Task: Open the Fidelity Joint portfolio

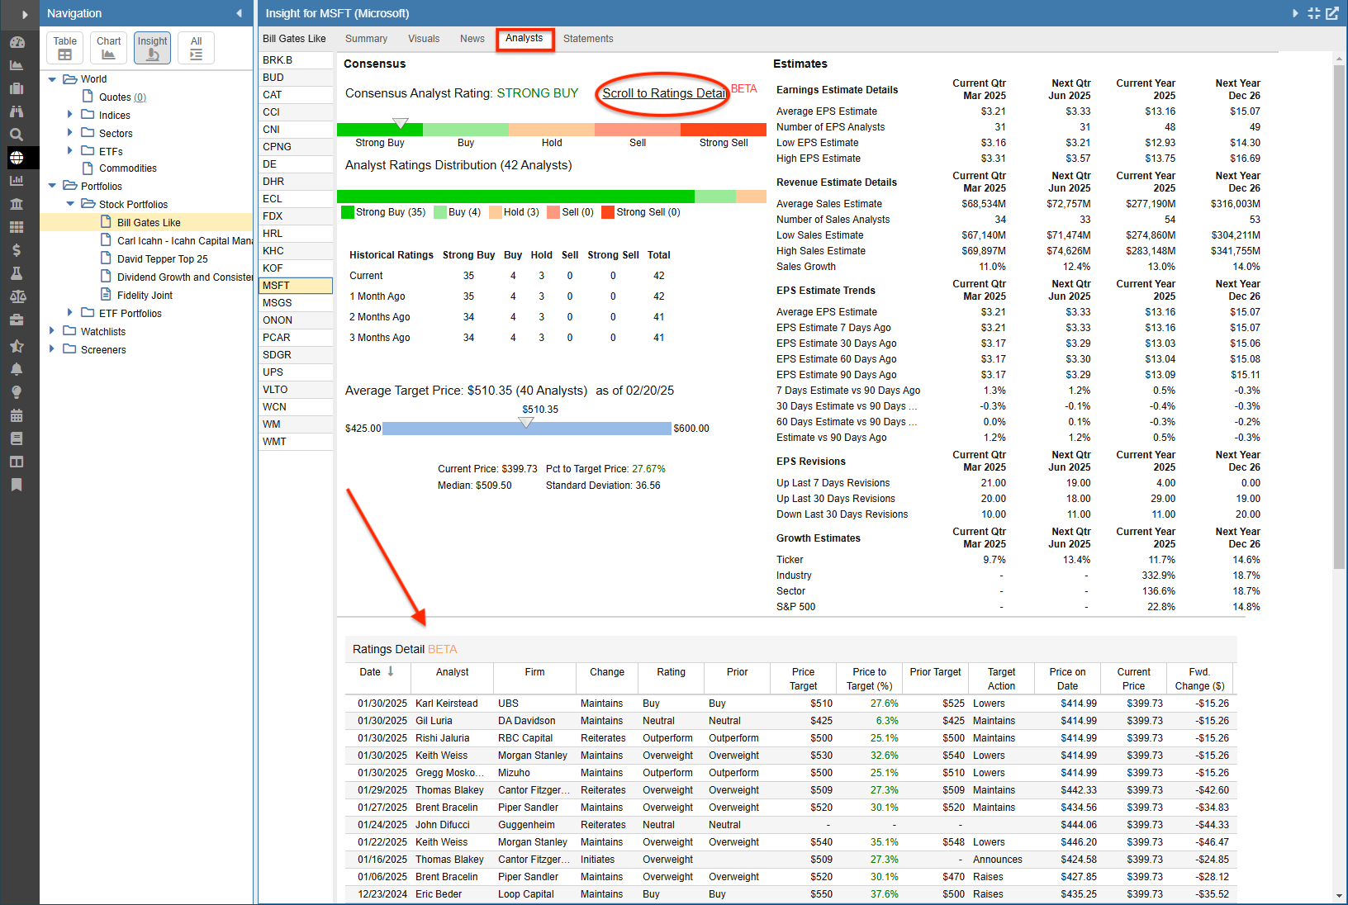Action: (x=145, y=296)
